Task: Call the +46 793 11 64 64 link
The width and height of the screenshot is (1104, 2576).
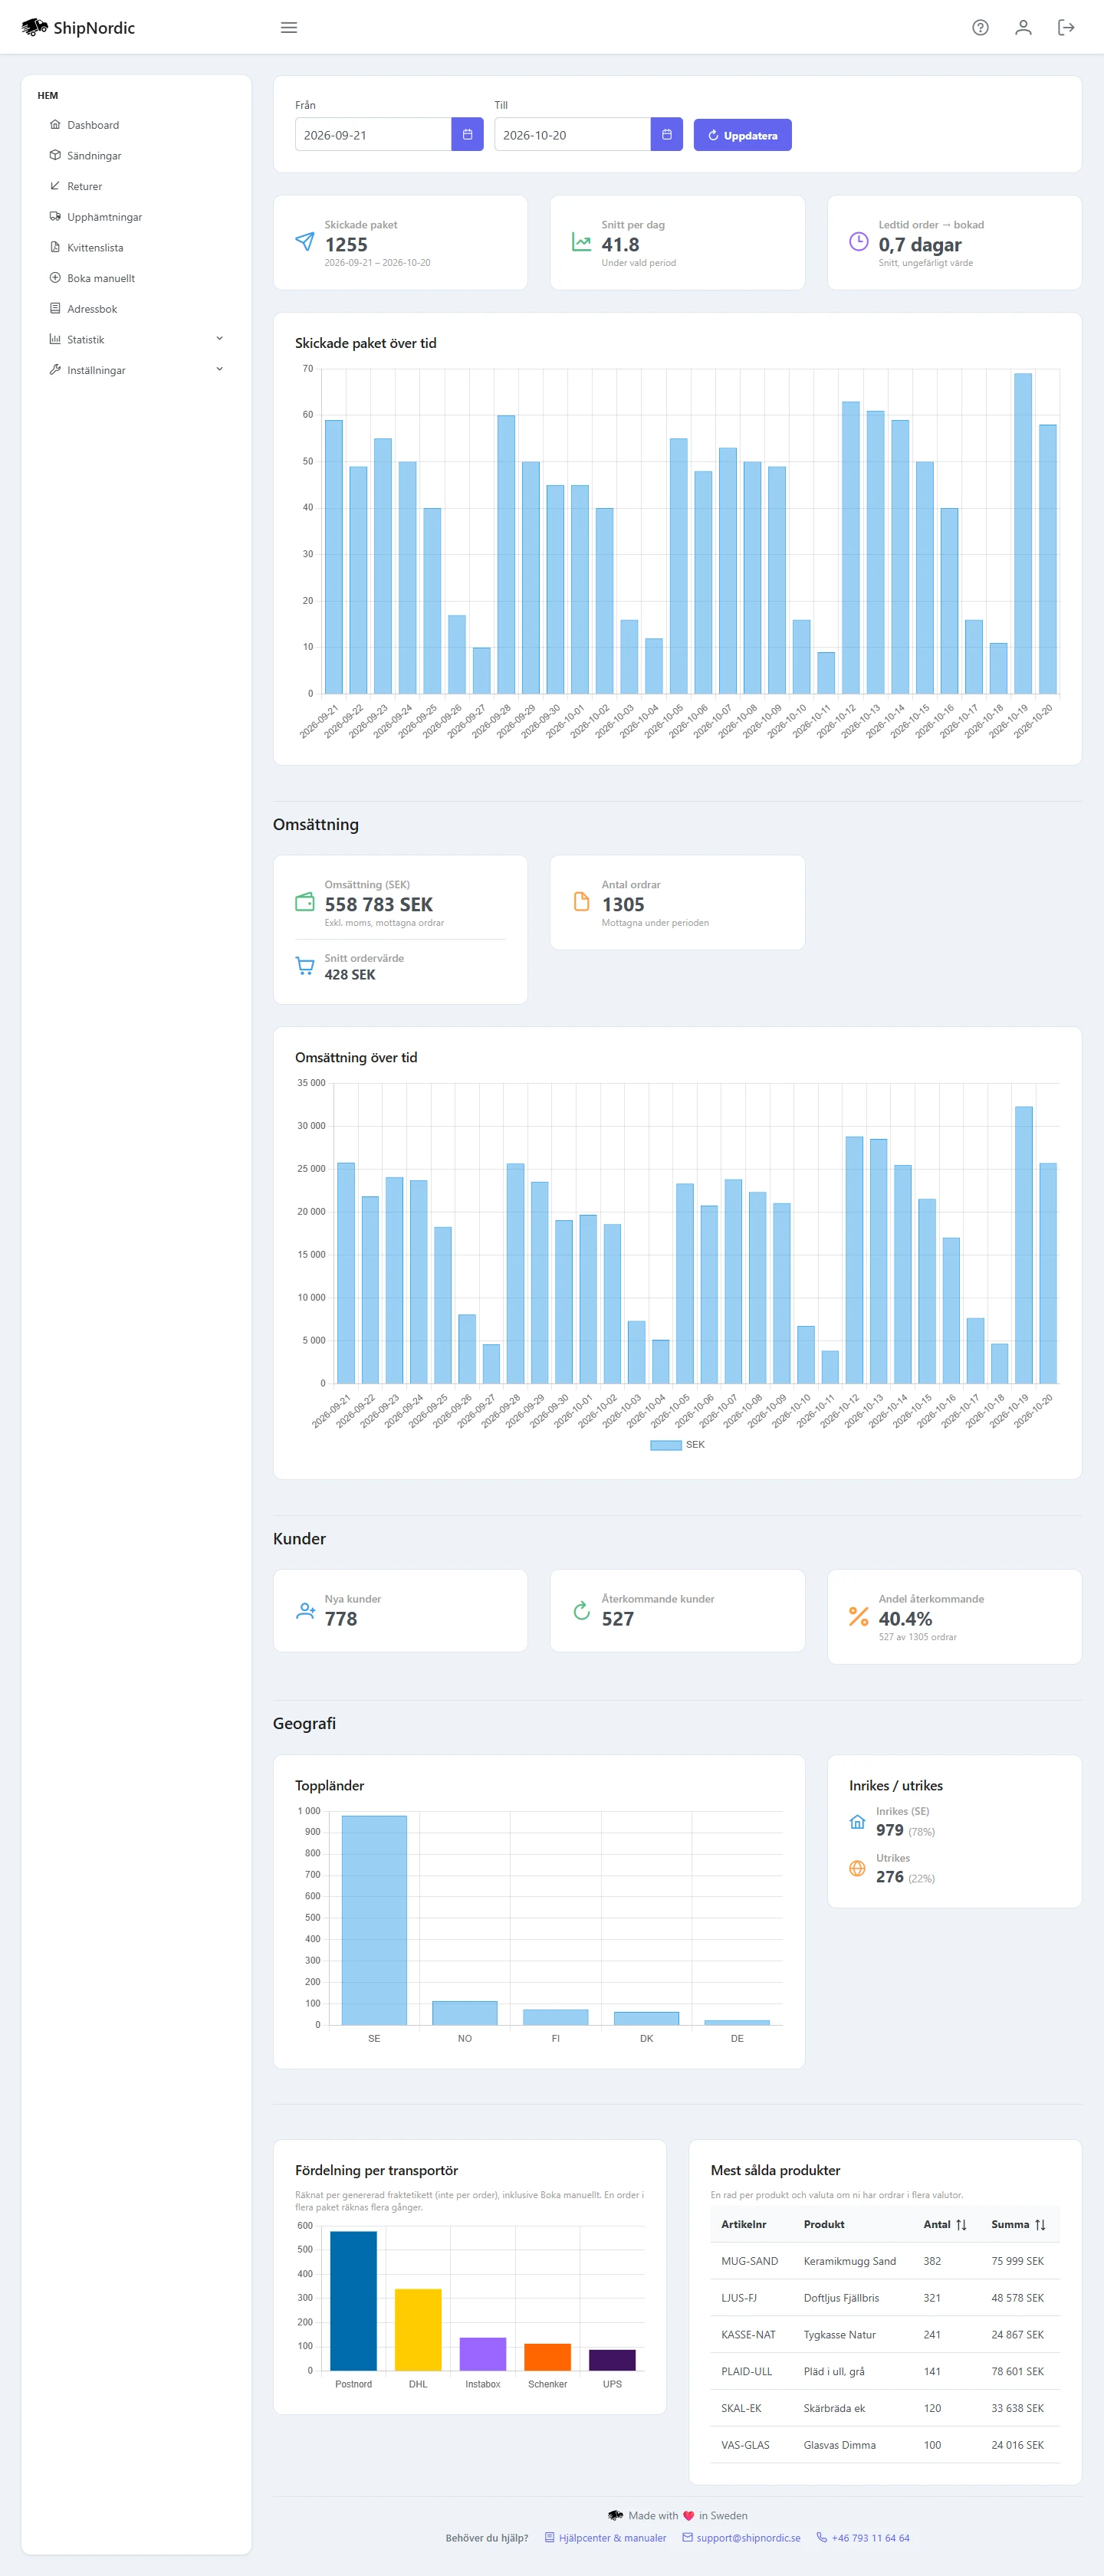Action: (x=863, y=2538)
